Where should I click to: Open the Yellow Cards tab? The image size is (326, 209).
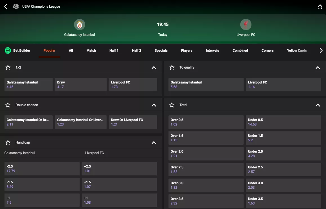click(x=297, y=50)
